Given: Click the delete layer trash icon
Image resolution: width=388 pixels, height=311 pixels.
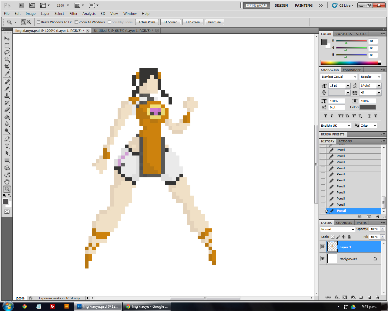Looking at the screenshot, I should click(x=377, y=297).
